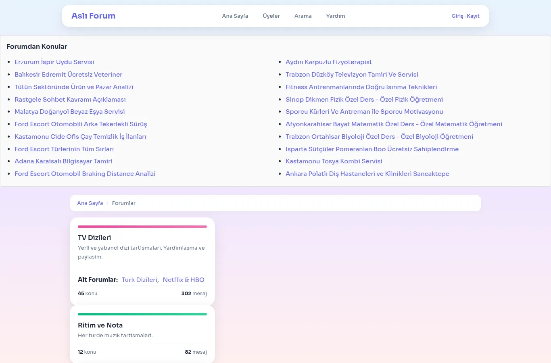Screen dimensions: 551x363
Task: Select Arama in the navigation bar
Action: 303,16
